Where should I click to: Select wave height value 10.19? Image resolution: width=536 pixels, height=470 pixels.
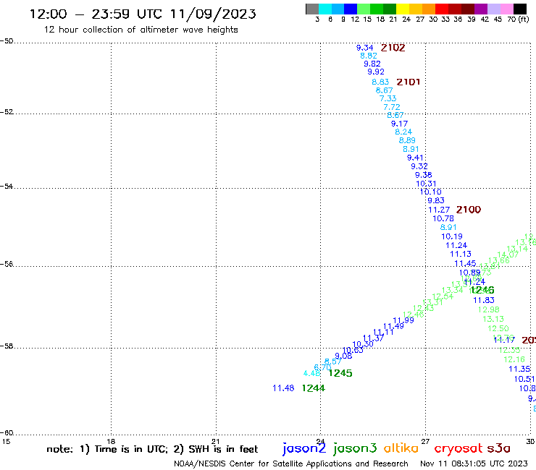452,236
